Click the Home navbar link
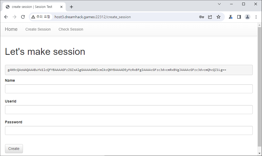Image resolution: width=262 pixels, height=156 pixels. pos(11,29)
